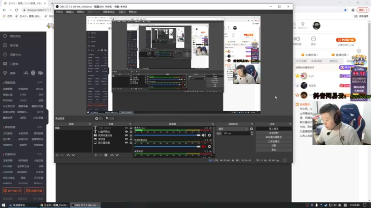Image resolution: width=371 pixels, height=208 pixels.
Task: Go back in the Chrome browser
Action: (4, 10)
